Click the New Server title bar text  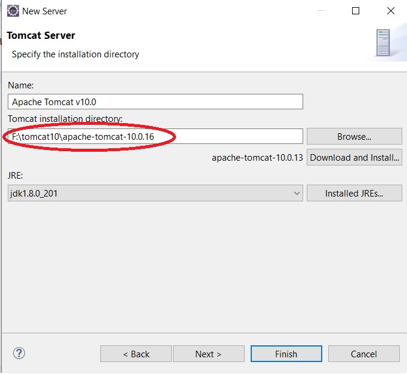pyautogui.click(x=44, y=11)
